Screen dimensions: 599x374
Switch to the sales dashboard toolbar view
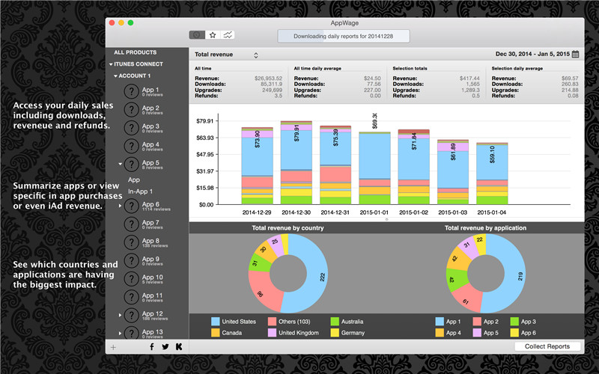click(198, 34)
